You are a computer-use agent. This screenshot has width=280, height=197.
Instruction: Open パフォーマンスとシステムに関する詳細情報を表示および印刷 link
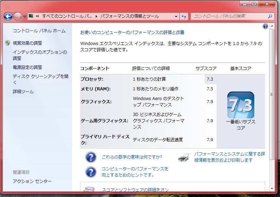(x=229, y=157)
